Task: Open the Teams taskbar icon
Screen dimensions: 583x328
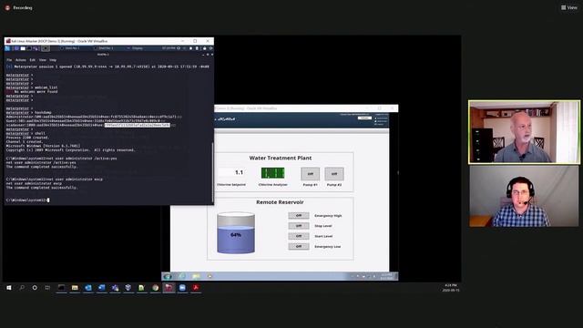Action: point(115,288)
